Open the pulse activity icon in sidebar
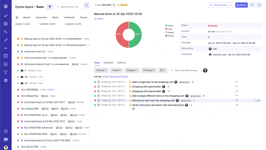Viewport: 266px width, 150px height. [6, 48]
